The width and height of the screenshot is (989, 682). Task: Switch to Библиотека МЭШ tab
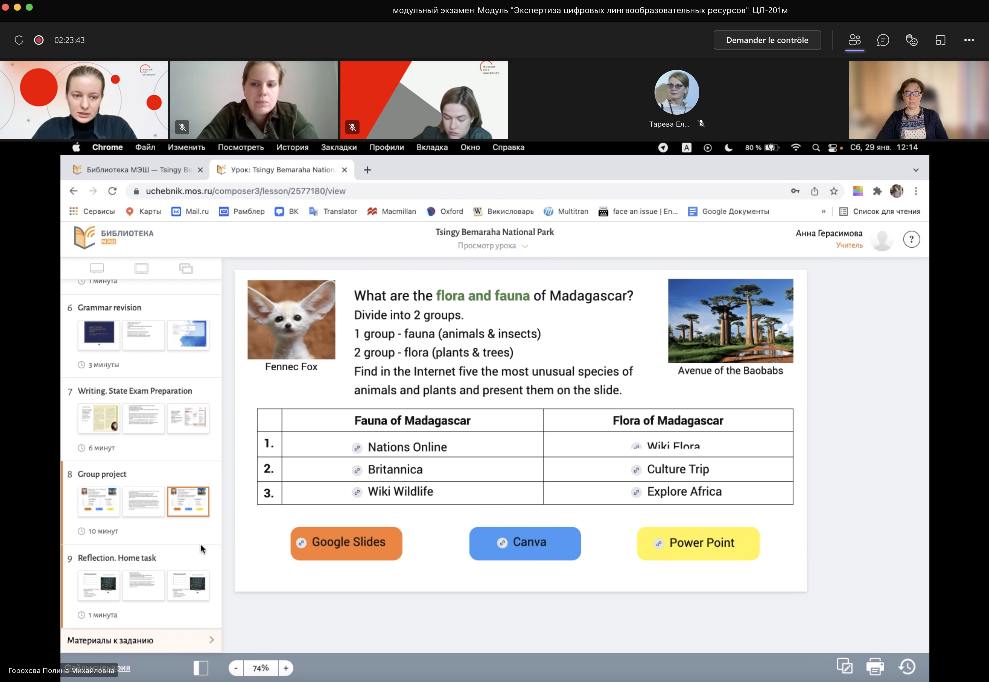(x=137, y=170)
